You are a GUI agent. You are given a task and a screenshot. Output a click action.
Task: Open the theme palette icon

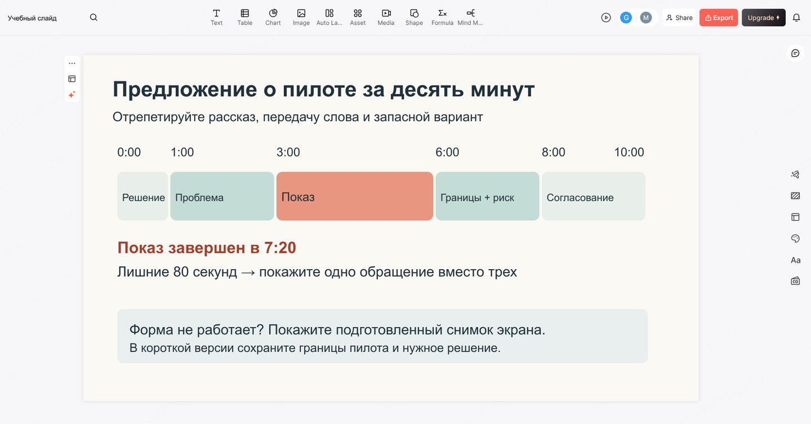click(x=795, y=238)
